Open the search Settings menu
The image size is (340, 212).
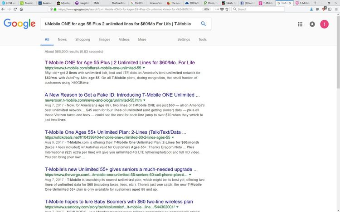pyautogui.click(x=184, y=39)
